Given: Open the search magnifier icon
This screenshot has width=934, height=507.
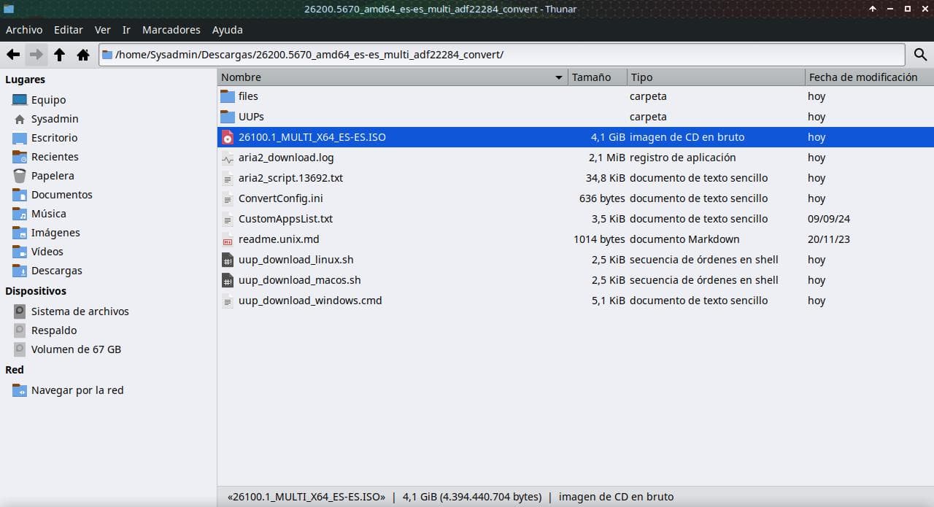Looking at the screenshot, I should point(919,55).
